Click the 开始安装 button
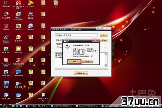Viewport: 162px width, 108px height. (81, 73)
